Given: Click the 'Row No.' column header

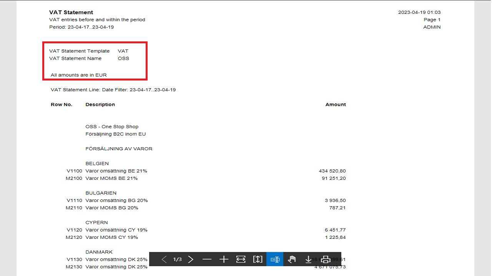Looking at the screenshot, I should point(61,104).
